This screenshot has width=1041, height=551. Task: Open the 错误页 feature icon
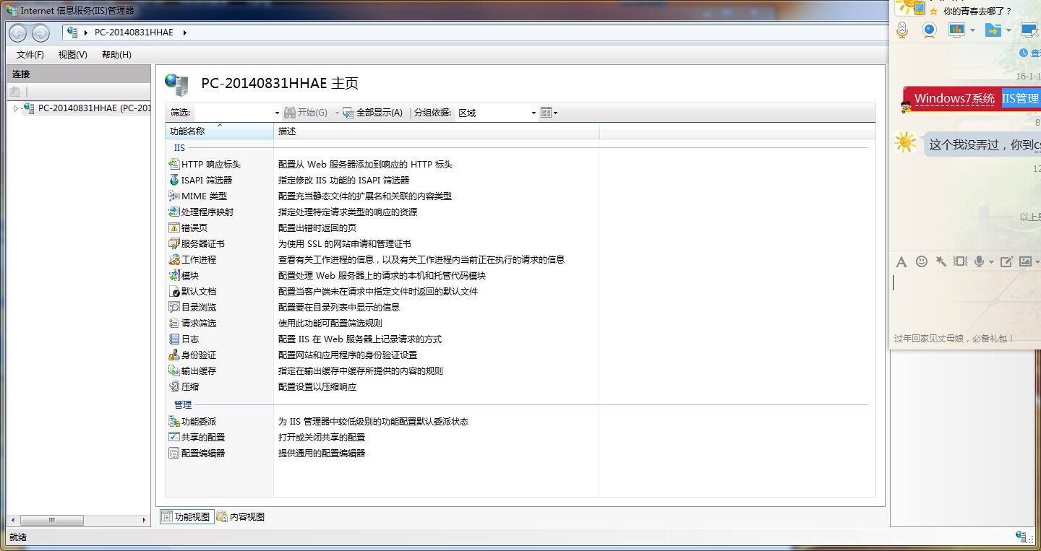click(173, 228)
